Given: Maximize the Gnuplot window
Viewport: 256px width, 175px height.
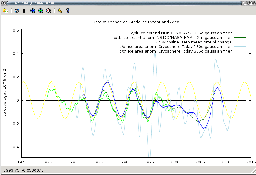Looking at the screenshot, I should 250,3.
